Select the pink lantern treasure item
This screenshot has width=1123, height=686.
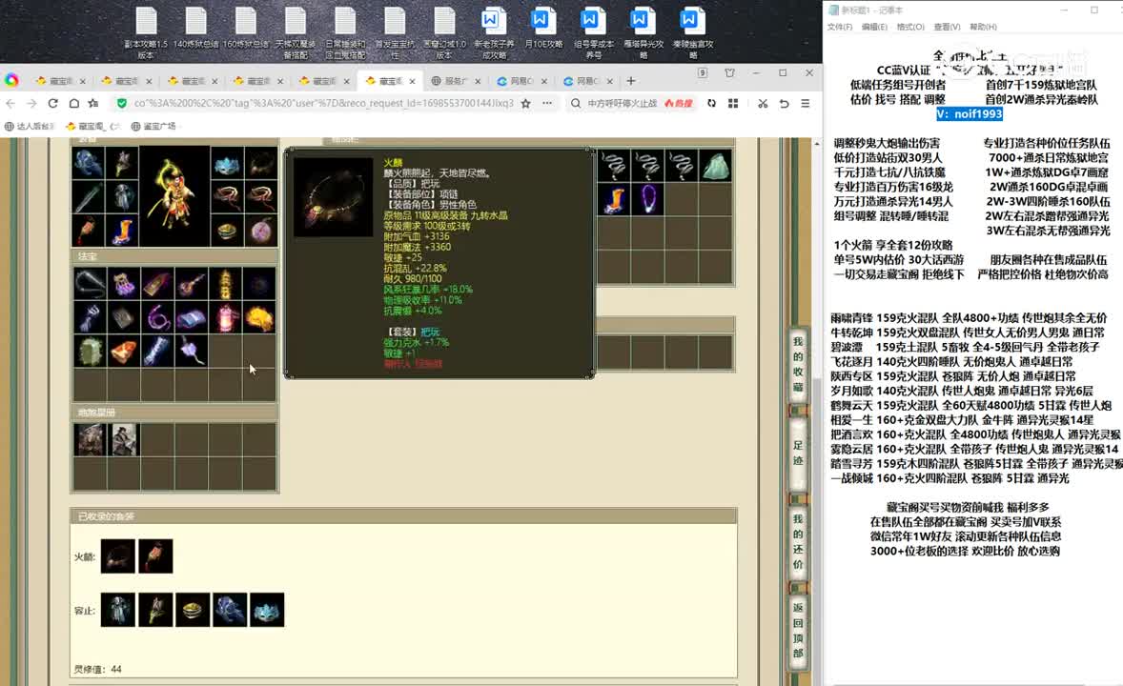[226, 317]
